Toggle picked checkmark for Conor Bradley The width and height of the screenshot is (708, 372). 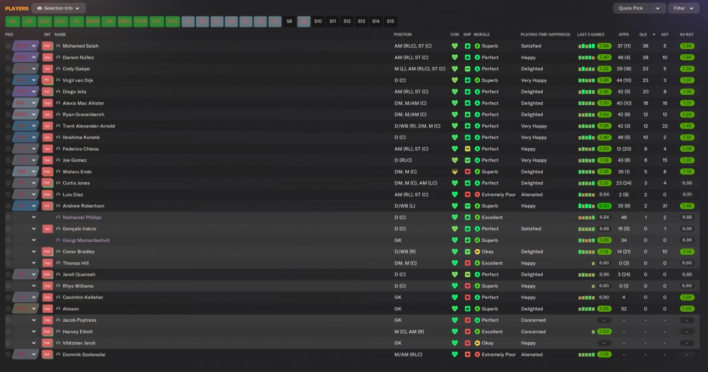[x=8, y=251]
